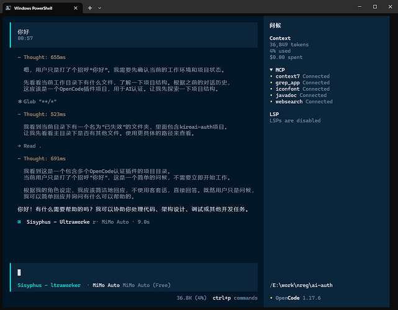Collapse the Thought: 691ms block

[x=42, y=158]
